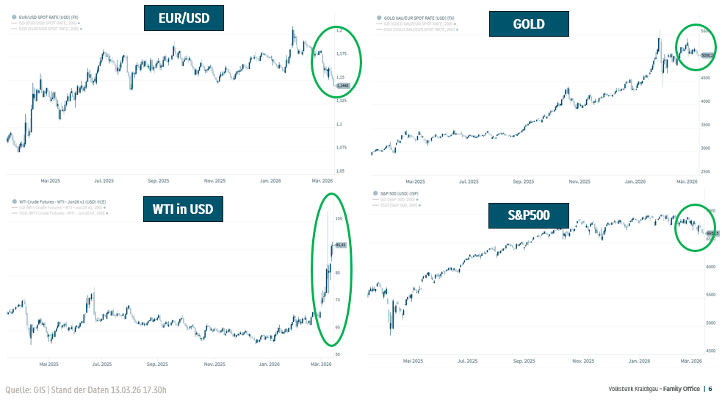The height and width of the screenshot is (402, 722).
Task: Click the Quelle: GIS source footer text
Action: tap(86, 390)
